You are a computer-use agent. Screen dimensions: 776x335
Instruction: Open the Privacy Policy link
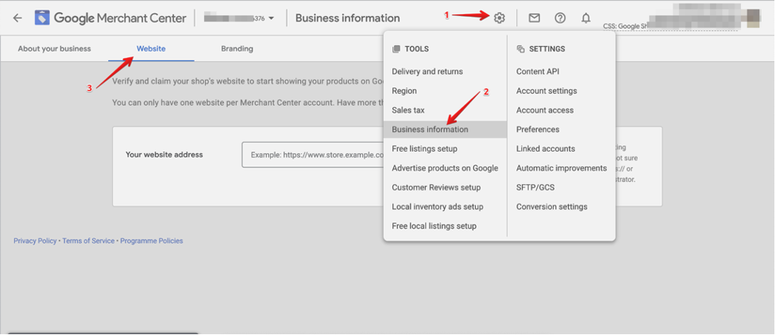point(35,241)
